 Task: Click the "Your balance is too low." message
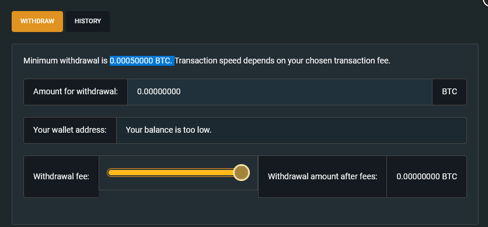point(169,130)
